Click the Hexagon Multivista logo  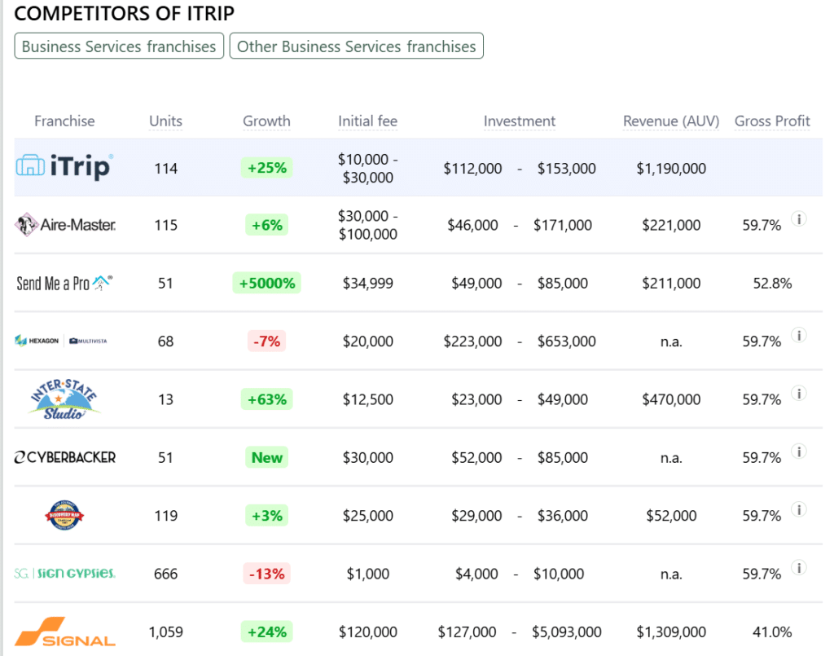point(61,341)
